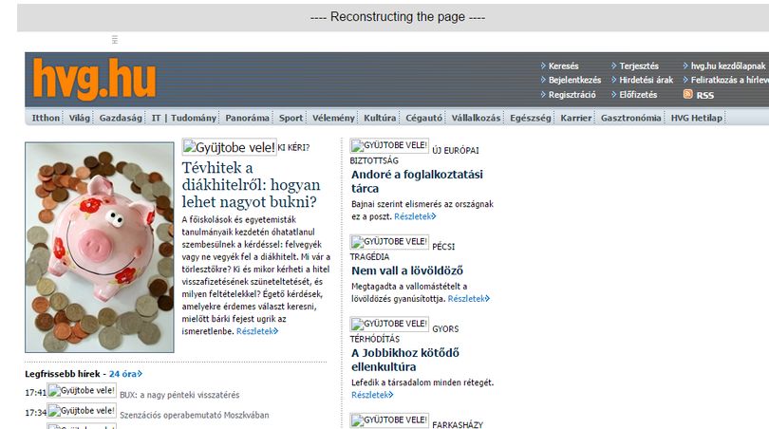Click Gyüjtobe vele icon beside Farkasházy

(389, 420)
